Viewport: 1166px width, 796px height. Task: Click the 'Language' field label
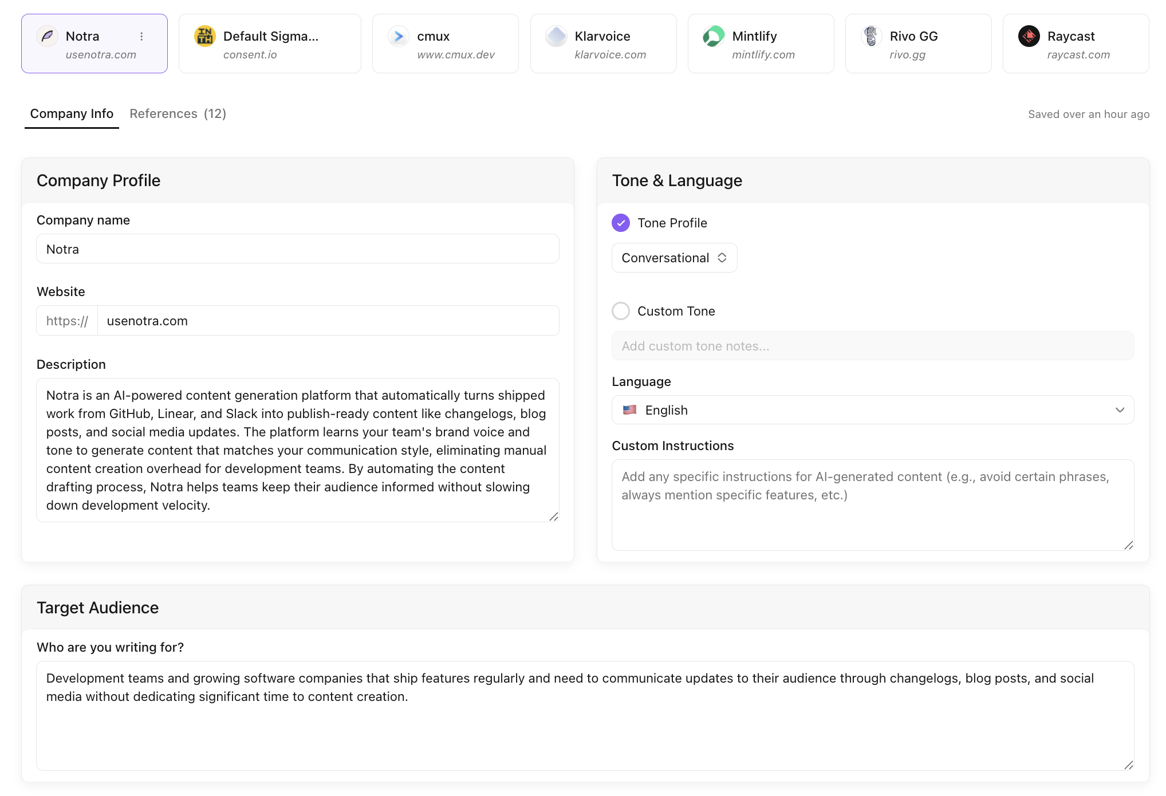click(641, 381)
